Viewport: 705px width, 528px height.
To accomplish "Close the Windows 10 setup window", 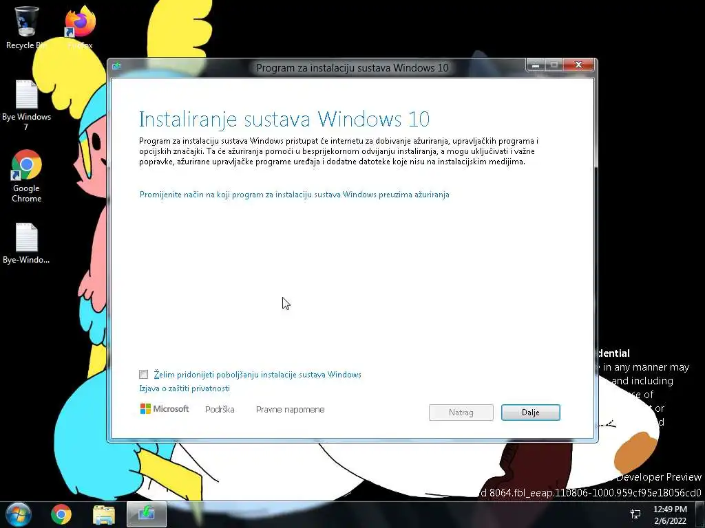I will click(578, 65).
